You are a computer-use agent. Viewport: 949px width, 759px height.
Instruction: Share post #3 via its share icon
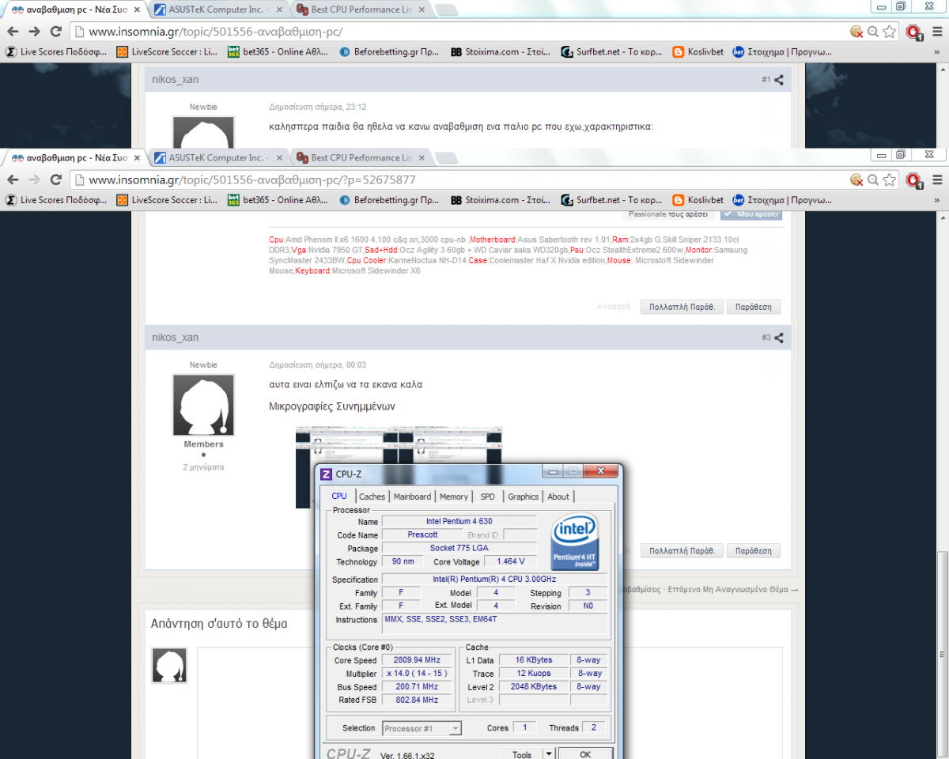coord(779,338)
